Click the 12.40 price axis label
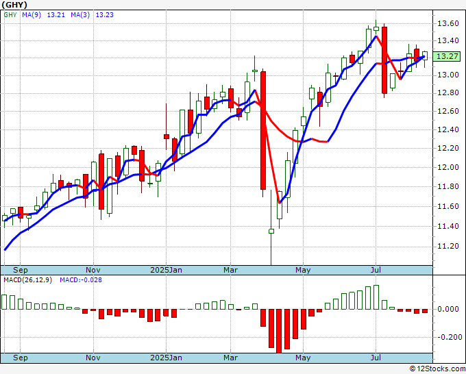The height and width of the screenshot is (374, 466). (x=448, y=129)
